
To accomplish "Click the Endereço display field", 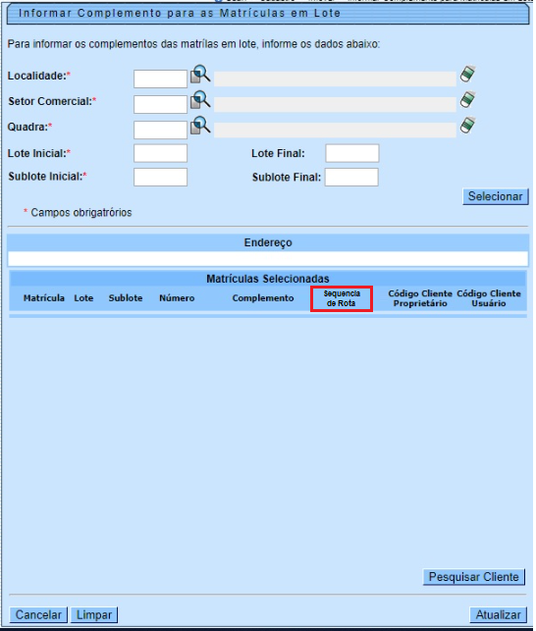I will pyautogui.click(x=268, y=259).
